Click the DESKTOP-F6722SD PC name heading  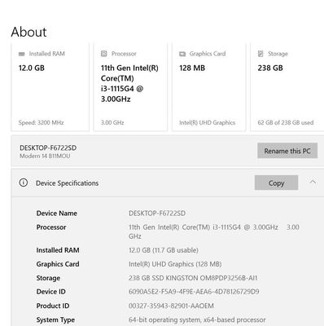tap(48, 148)
